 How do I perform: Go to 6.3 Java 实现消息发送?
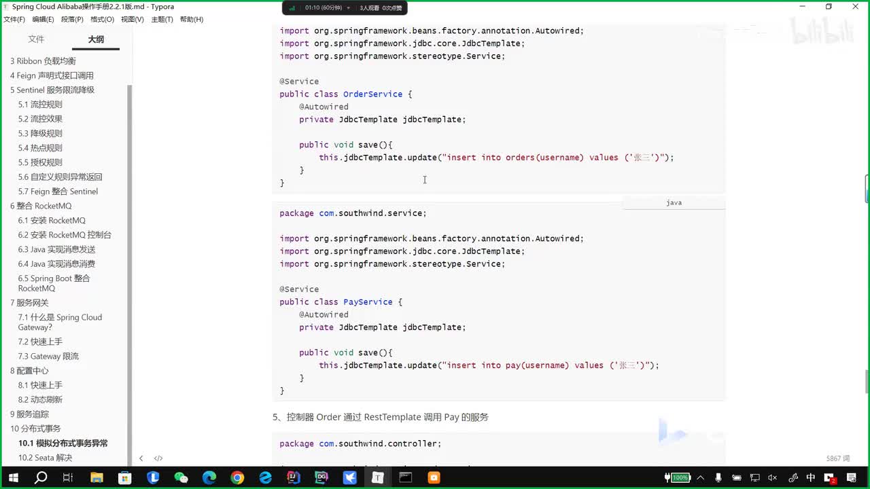[56, 249]
